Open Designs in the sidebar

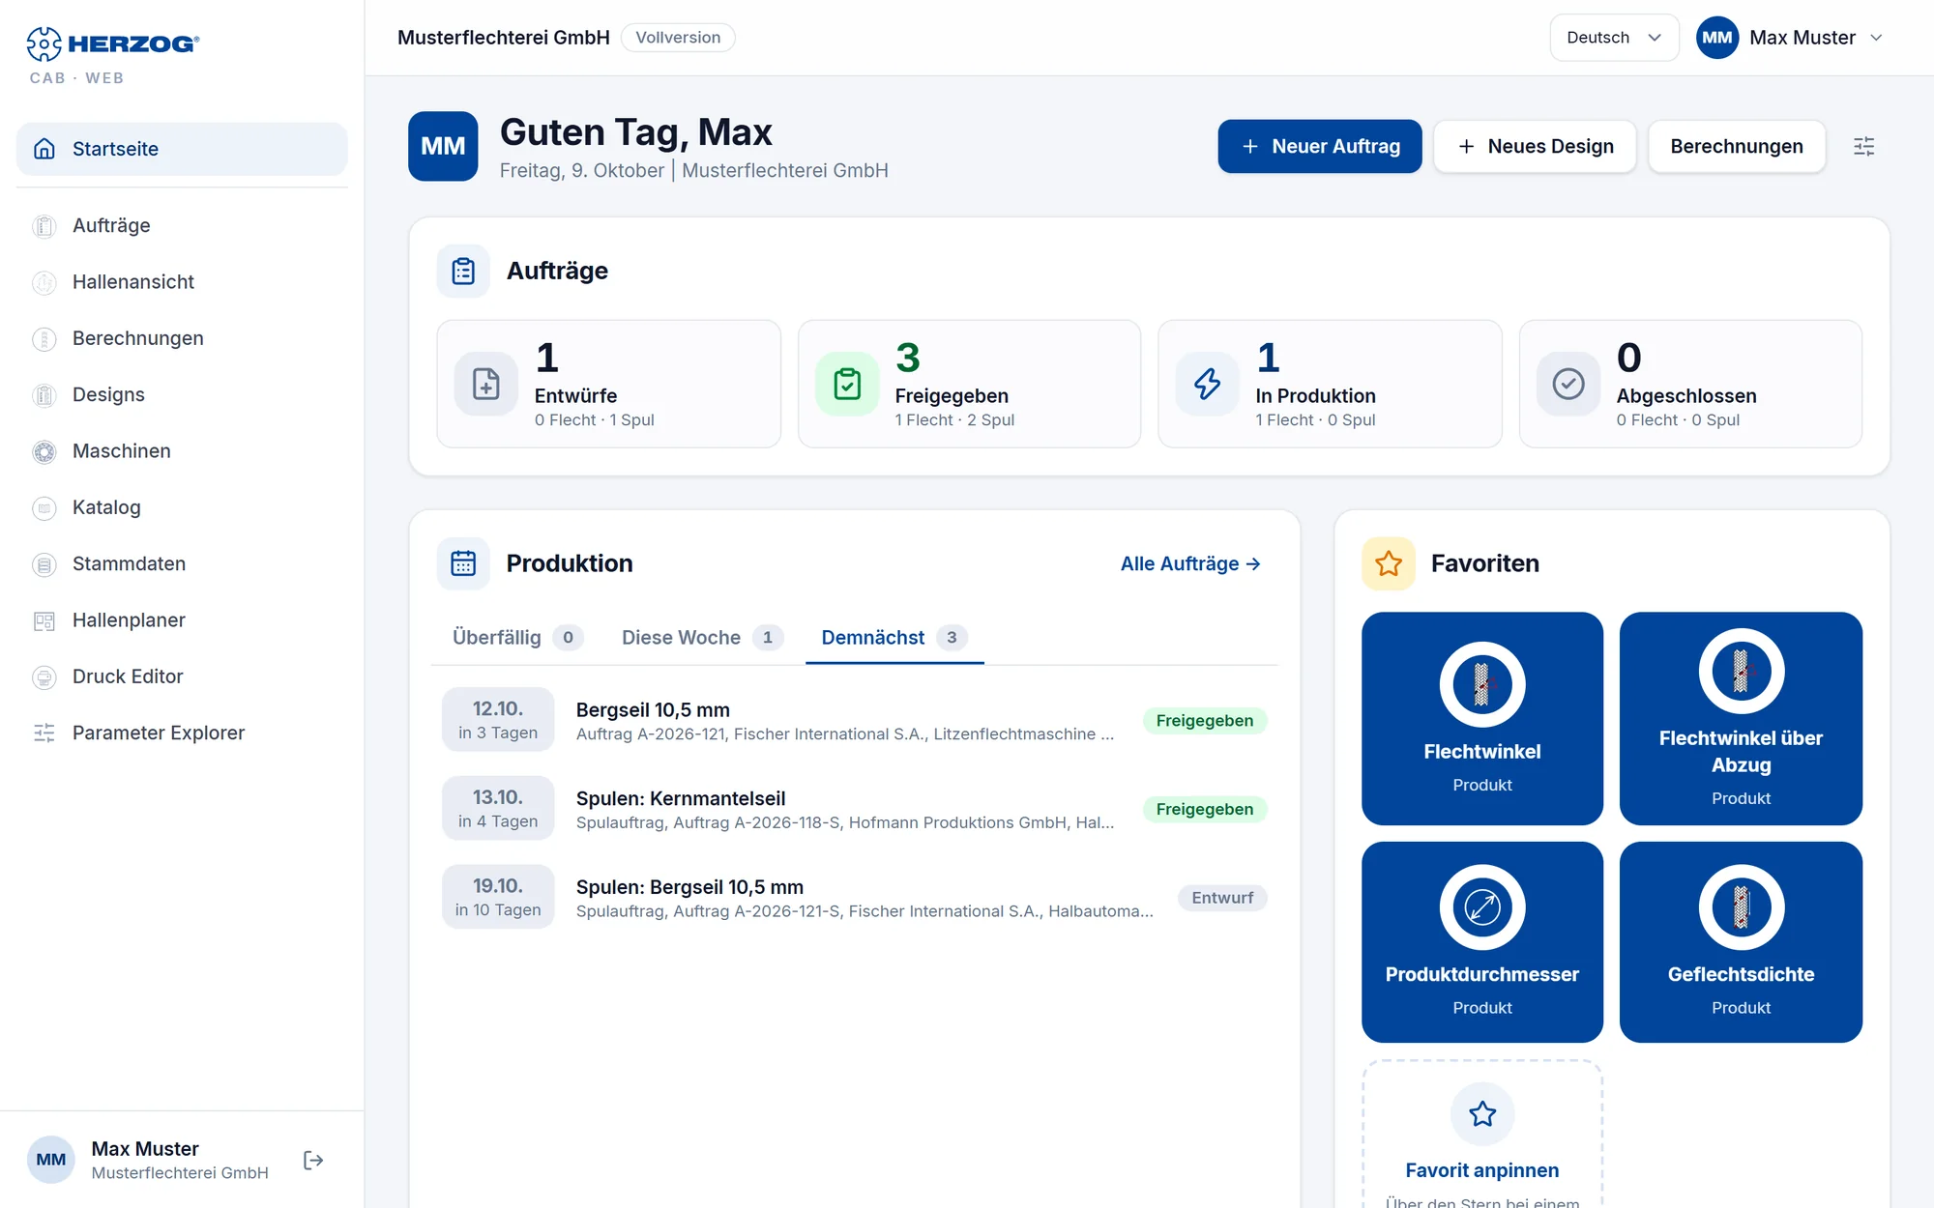click(182, 395)
